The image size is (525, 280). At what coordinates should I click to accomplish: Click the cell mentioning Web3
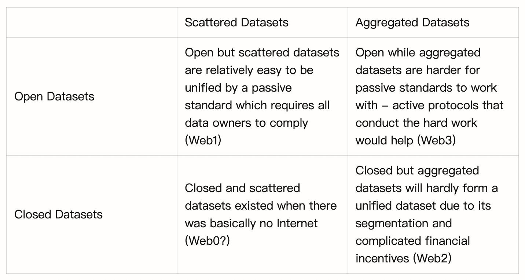click(x=433, y=96)
